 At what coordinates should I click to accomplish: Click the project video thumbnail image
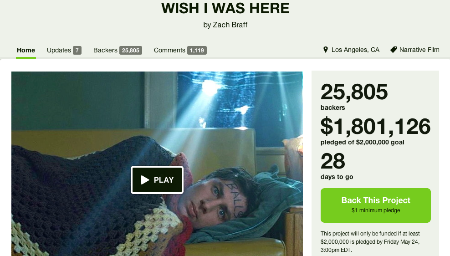(x=157, y=164)
